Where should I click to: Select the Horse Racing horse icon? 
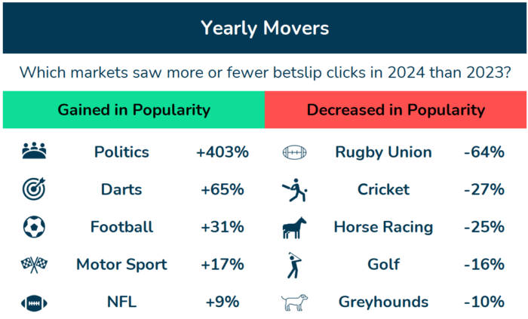pos(294,228)
